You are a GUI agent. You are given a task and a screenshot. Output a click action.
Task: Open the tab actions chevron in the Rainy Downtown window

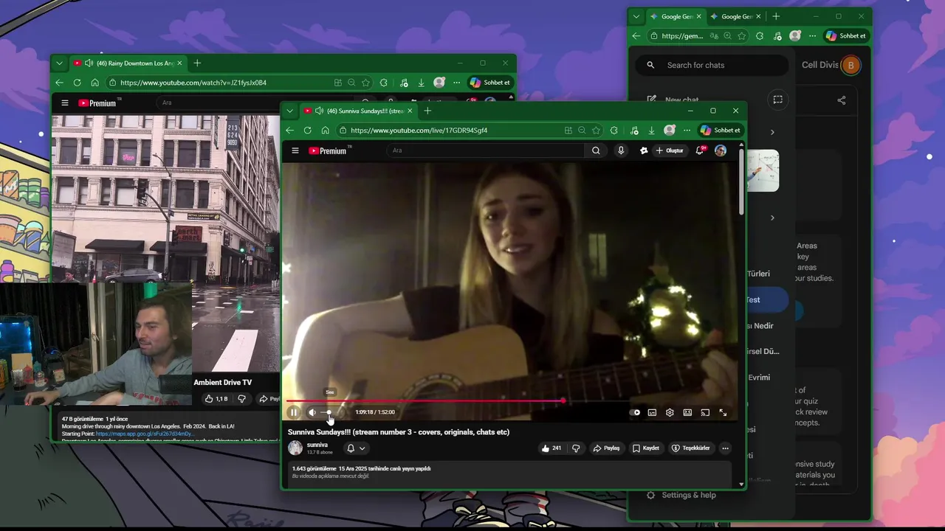click(x=59, y=63)
